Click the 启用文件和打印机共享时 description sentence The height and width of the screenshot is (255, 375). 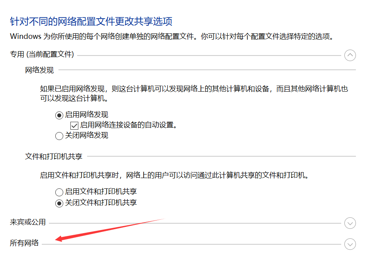pos(174,175)
